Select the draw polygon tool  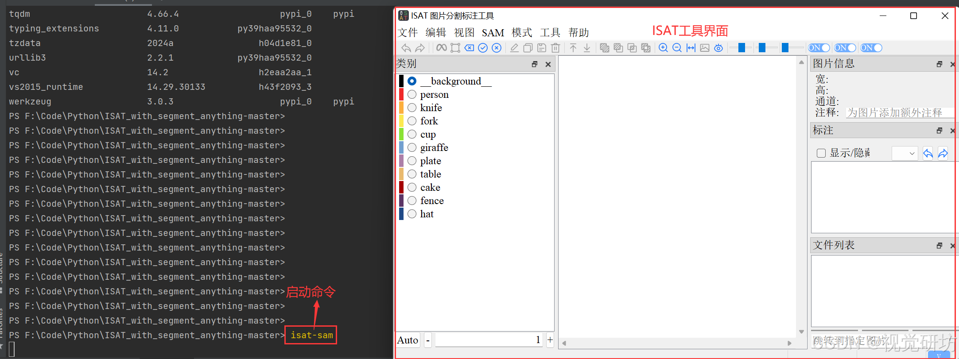click(x=455, y=48)
